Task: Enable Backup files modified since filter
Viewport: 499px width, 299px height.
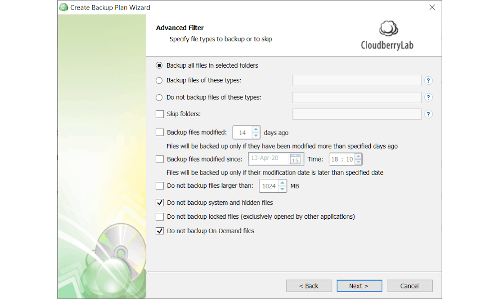Action: coord(159,159)
